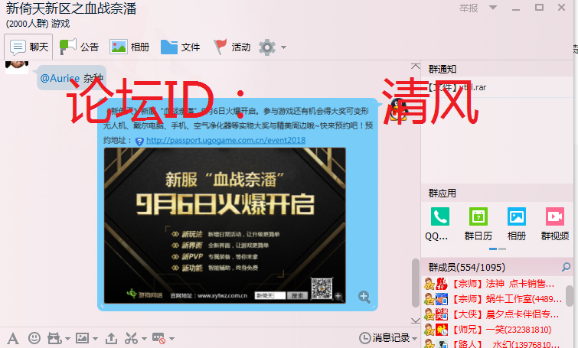Maximize the group chat window
Viewport: 578px width, 348px height.
(539, 8)
